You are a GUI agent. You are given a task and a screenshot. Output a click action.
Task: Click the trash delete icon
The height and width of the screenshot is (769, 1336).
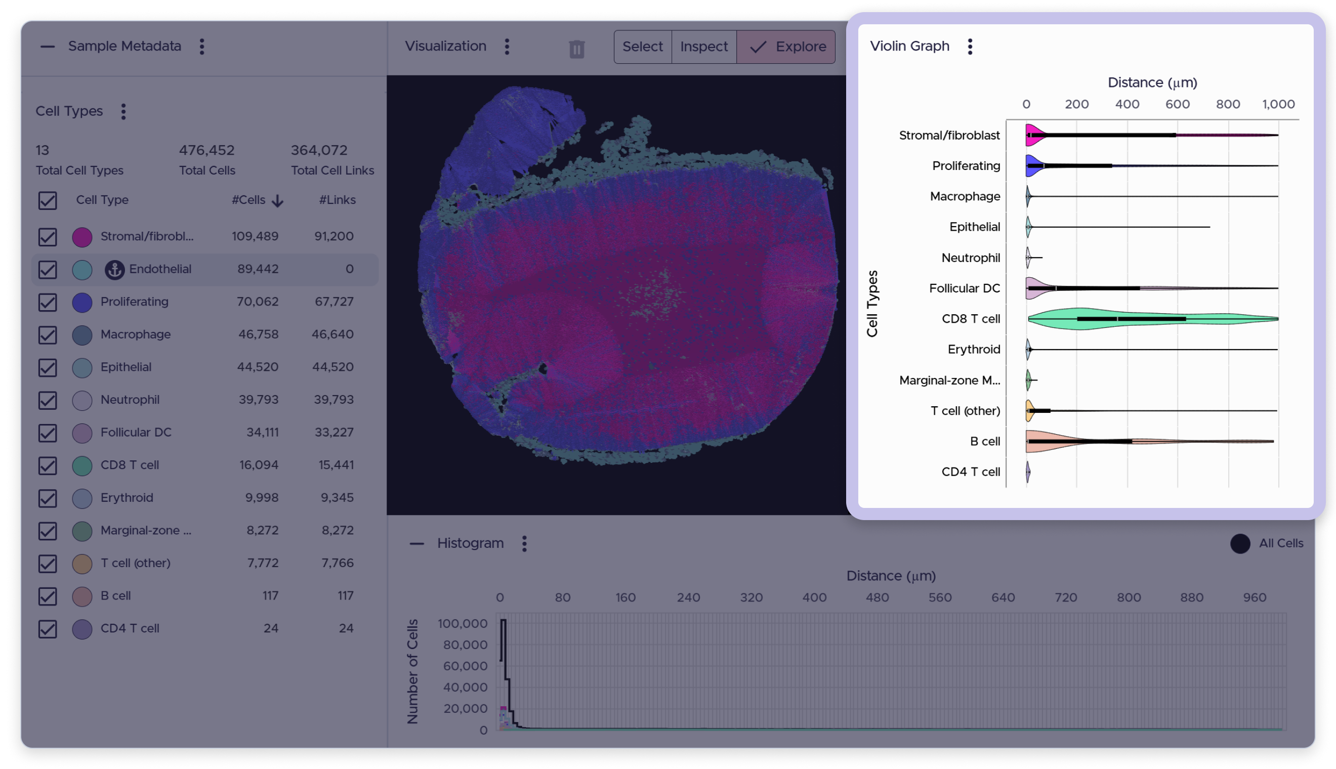pos(576,49)
